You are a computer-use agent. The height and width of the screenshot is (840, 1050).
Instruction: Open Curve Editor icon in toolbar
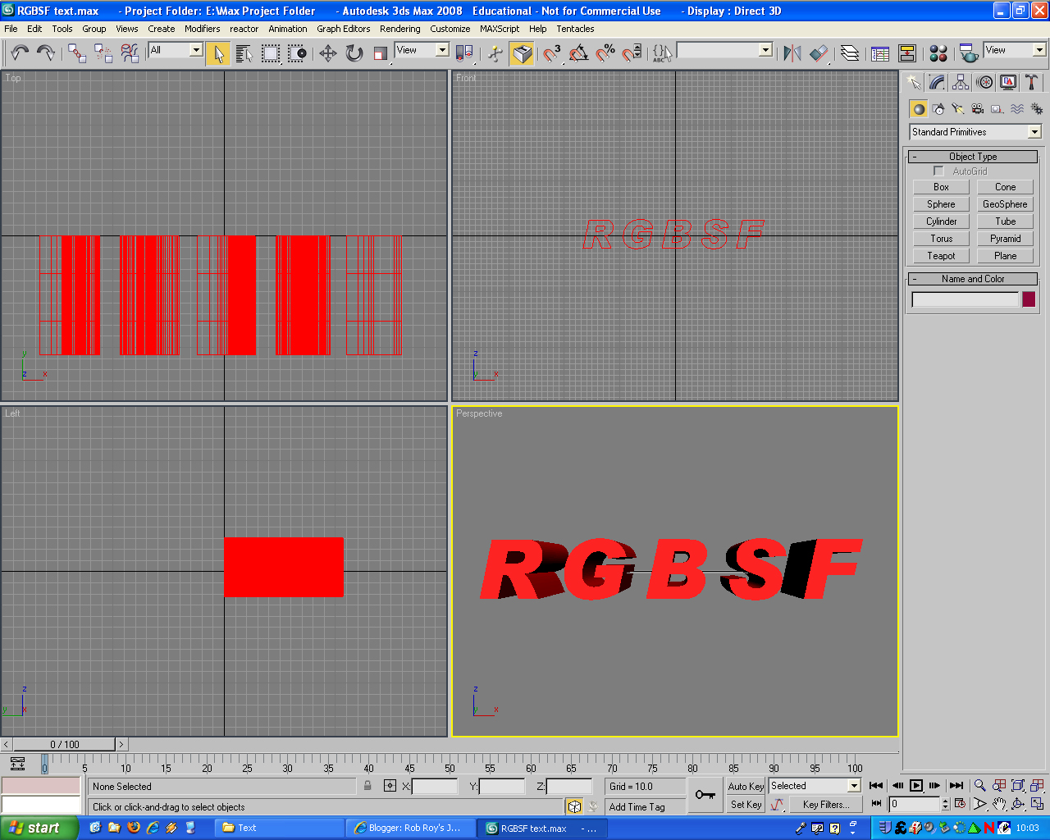coord(880,53)
